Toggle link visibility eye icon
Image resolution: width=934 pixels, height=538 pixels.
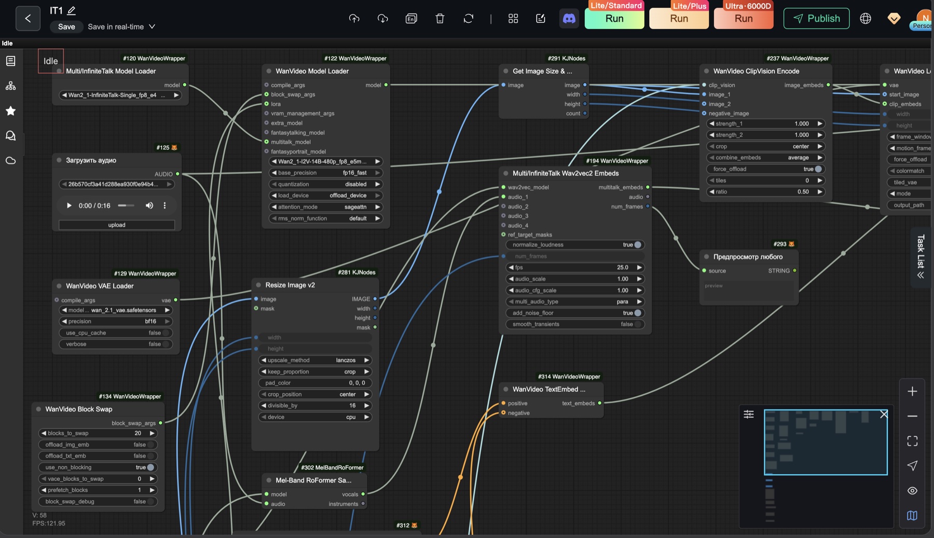pyautogui.click(x=912, y=491)
